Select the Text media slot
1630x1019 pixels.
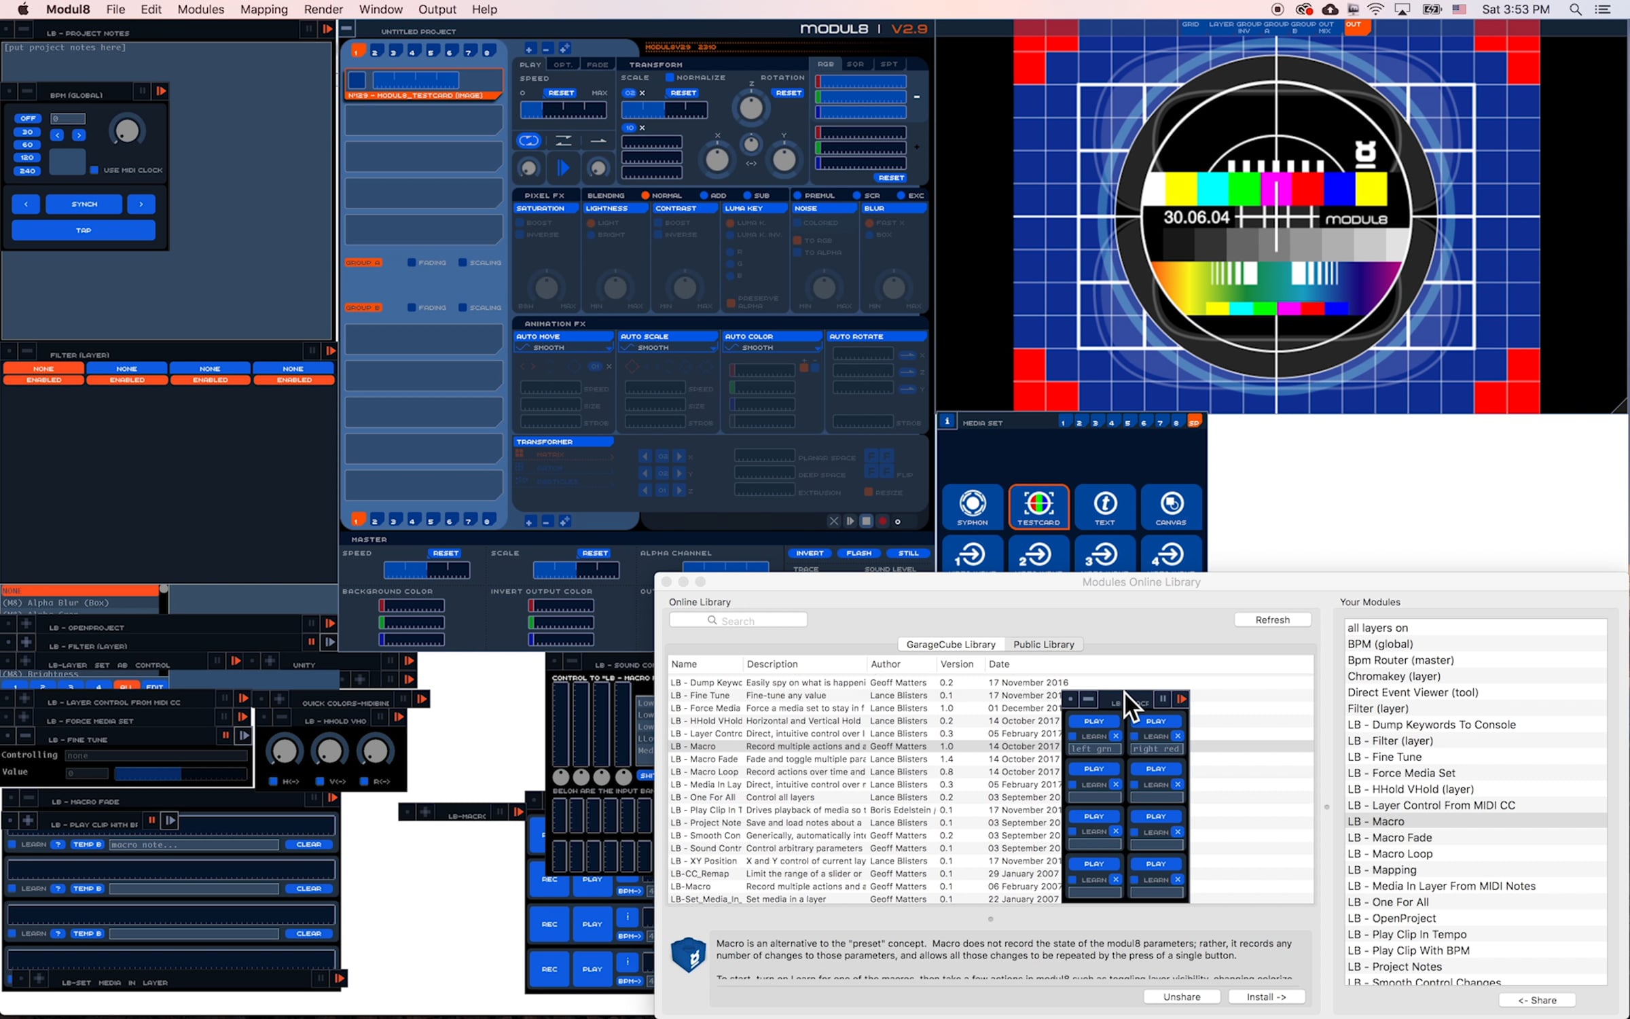(1105, 506)
